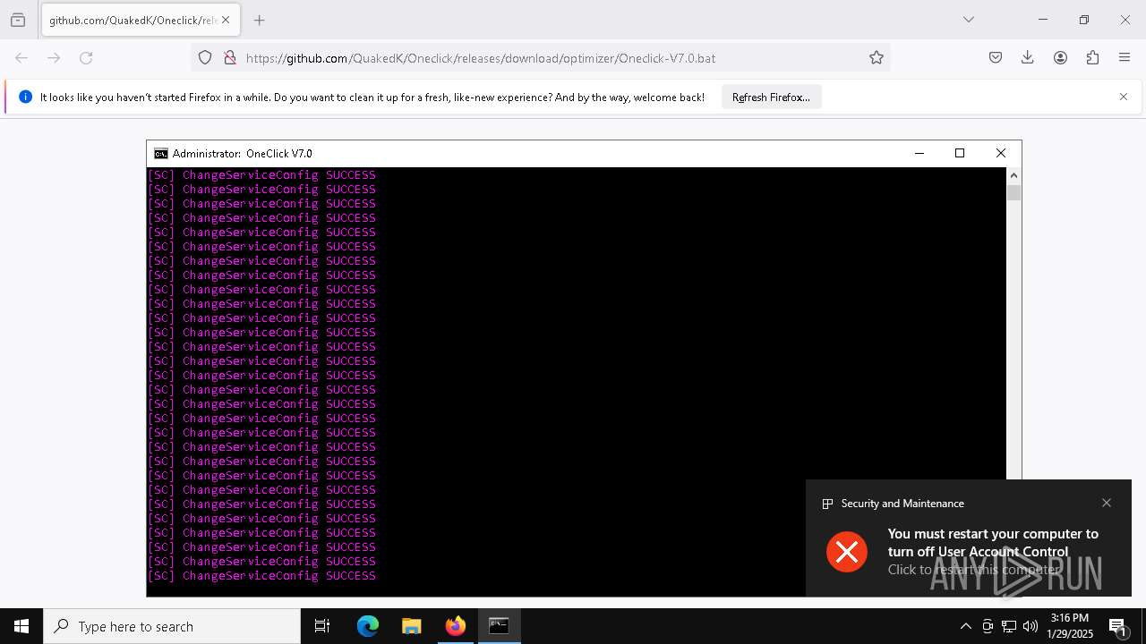This screenshot has height=644, width=1146.
Task: Open the Firefox account menu
Action: pyautogui.click(x=1060, y=58)
